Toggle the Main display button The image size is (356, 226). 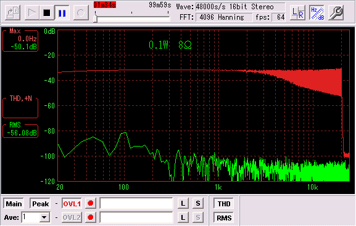[x=14, y=204]
